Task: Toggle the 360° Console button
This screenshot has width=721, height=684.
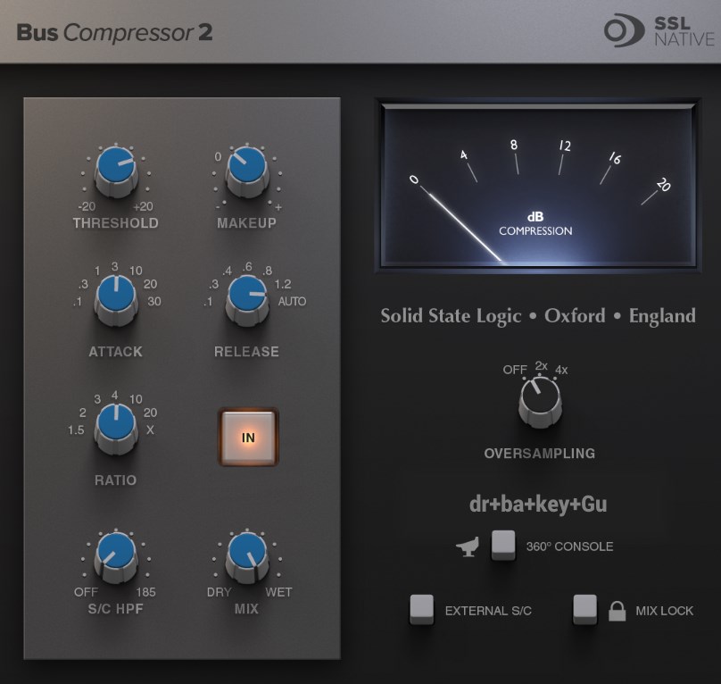Action: pos(503,544)
